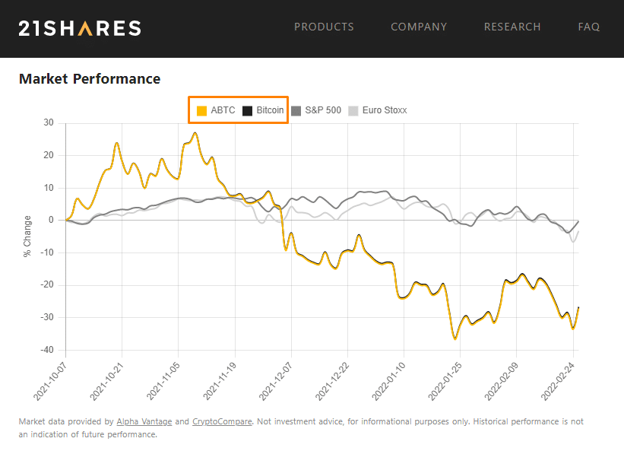624x451 pixels.
Task: Click the -40 value on the y-axis
Action: pos(47,350)
